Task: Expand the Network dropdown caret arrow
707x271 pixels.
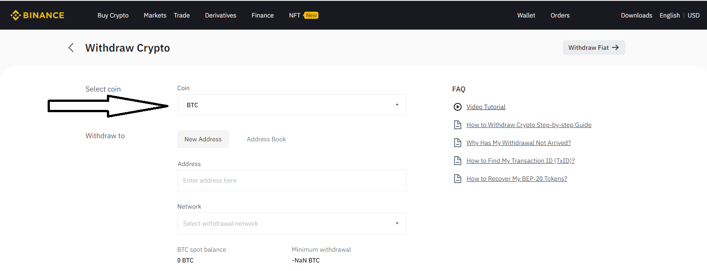Action: coord(397,223)
